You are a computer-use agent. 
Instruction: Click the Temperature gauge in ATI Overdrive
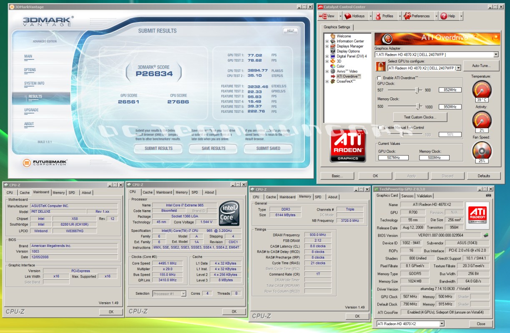coord(481,91)
